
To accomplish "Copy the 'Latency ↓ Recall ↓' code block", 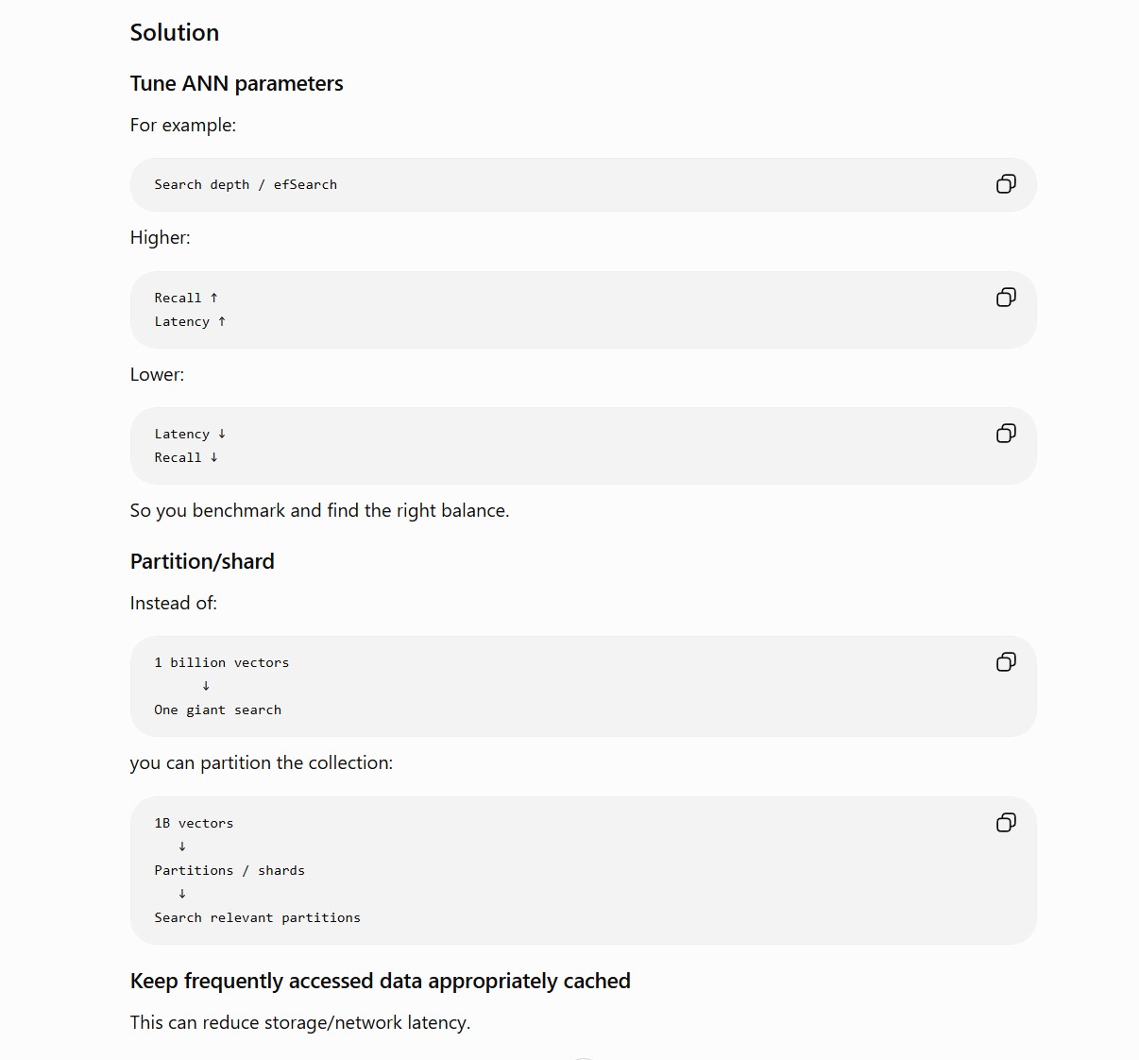I will point(1006,434).
